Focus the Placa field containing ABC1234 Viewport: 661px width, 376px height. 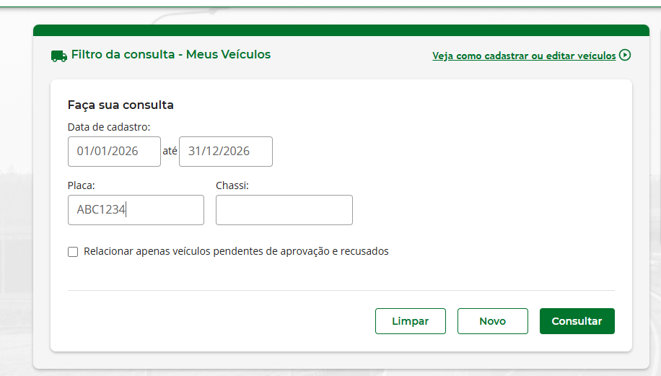pyautogui.click(x=136, y=210)
